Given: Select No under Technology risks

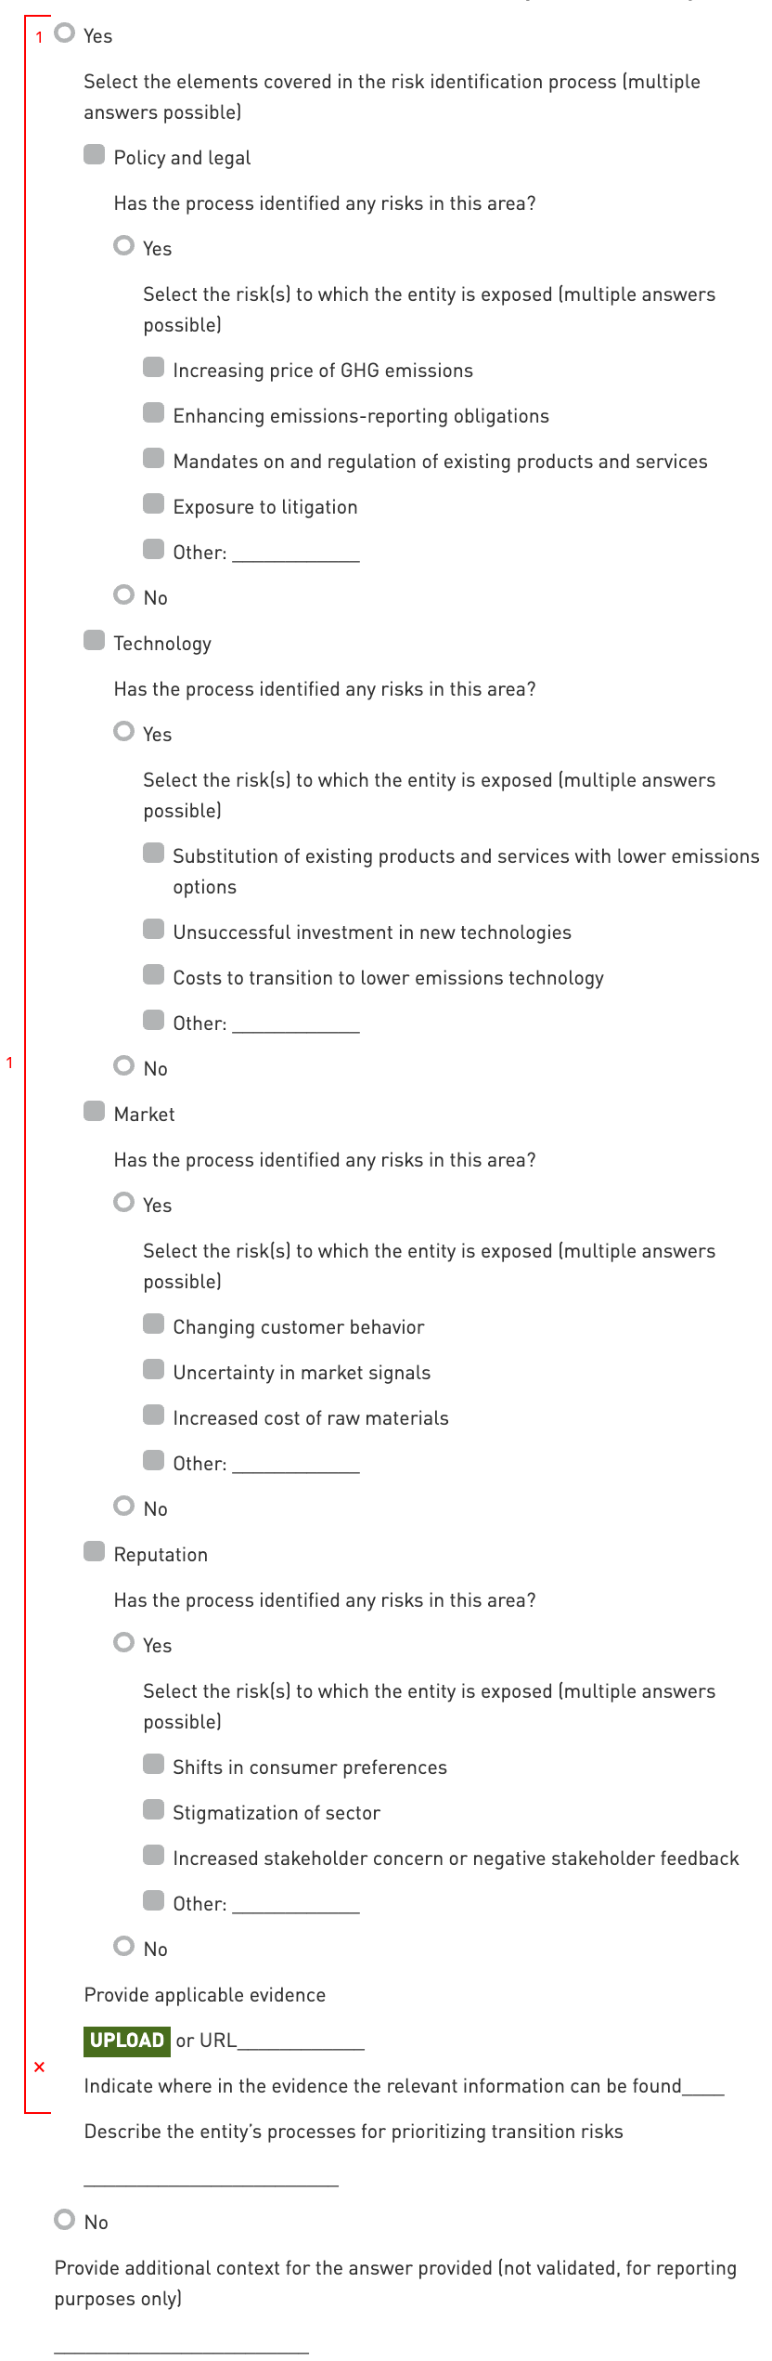Looking at the screenshot, I should pos(123,1066).
